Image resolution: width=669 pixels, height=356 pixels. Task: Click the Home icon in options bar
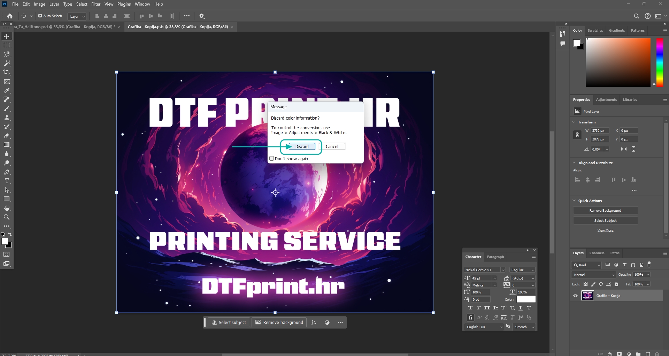(x=10, y=16)
